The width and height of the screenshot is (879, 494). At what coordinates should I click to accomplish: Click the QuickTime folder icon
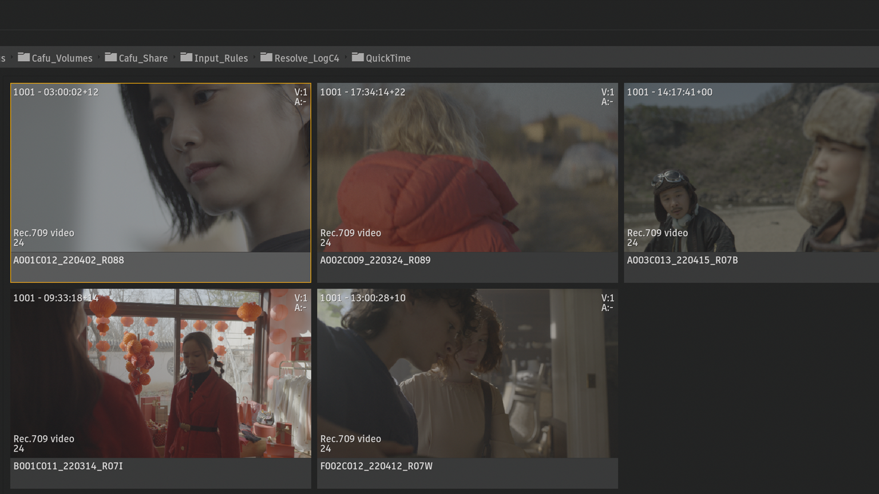point(358,57)
